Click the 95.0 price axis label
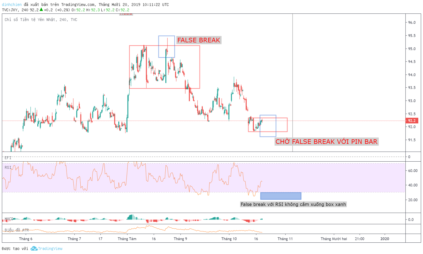This screenshot has width=423, height=254. click(x=412, y=49)
